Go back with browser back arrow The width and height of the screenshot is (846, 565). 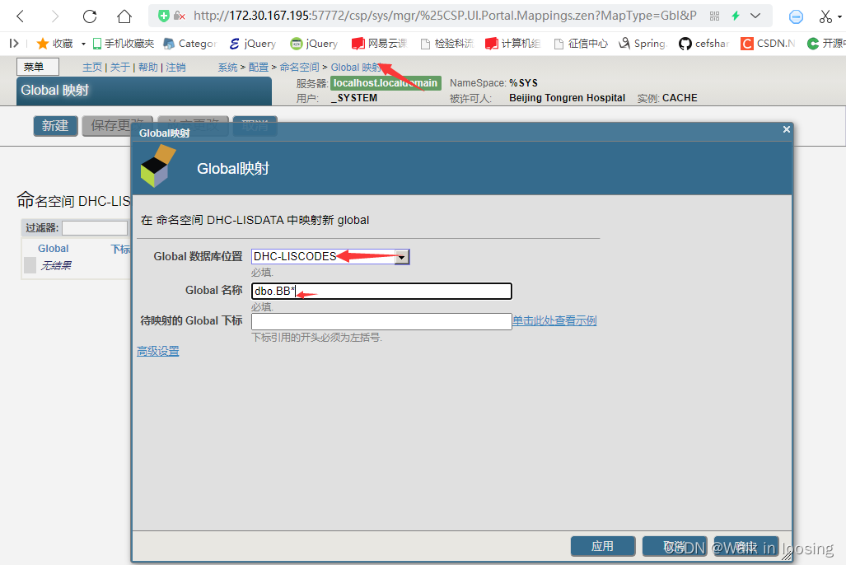coord(21,16)
